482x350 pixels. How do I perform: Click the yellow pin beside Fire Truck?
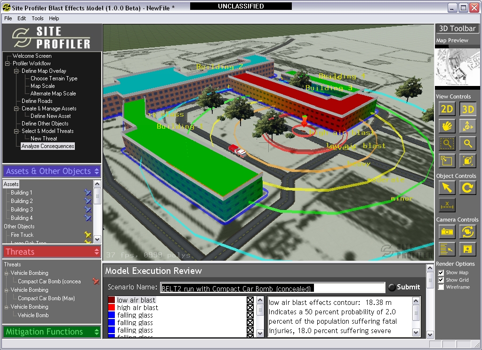(88, 234)
